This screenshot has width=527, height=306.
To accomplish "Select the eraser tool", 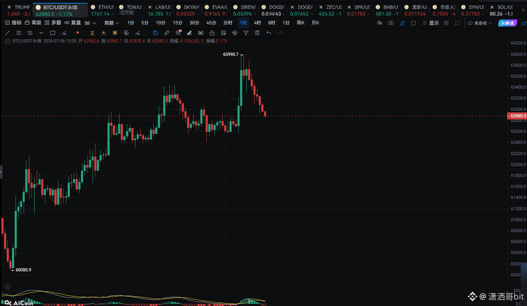I will pyautogui.click(x=189, y=33).
